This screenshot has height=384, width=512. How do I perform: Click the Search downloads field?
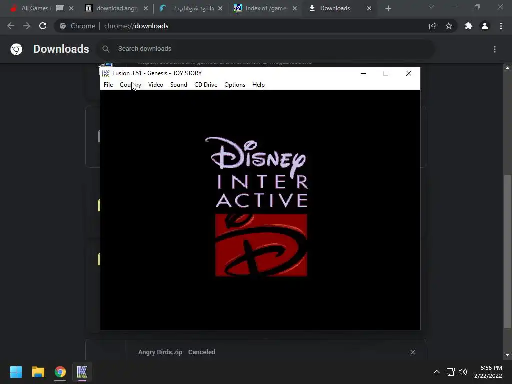tap(266, 49)
